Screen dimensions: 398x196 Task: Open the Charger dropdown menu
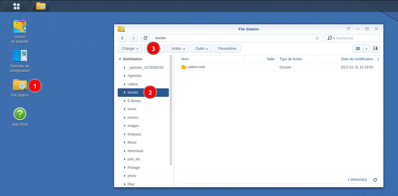coord(130,49)
